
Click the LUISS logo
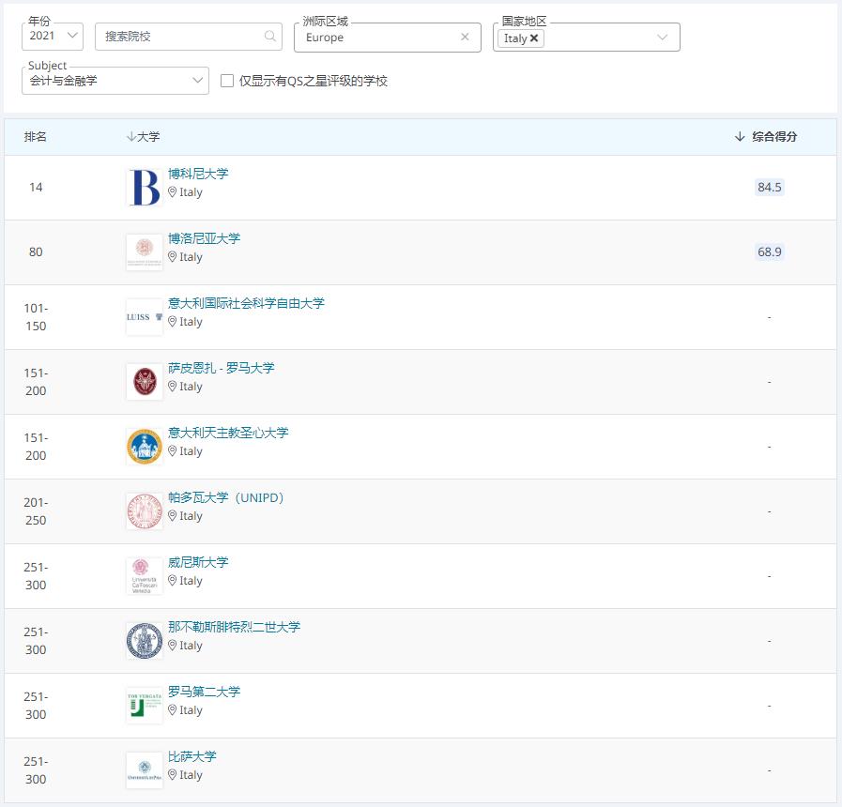[145, 317]
